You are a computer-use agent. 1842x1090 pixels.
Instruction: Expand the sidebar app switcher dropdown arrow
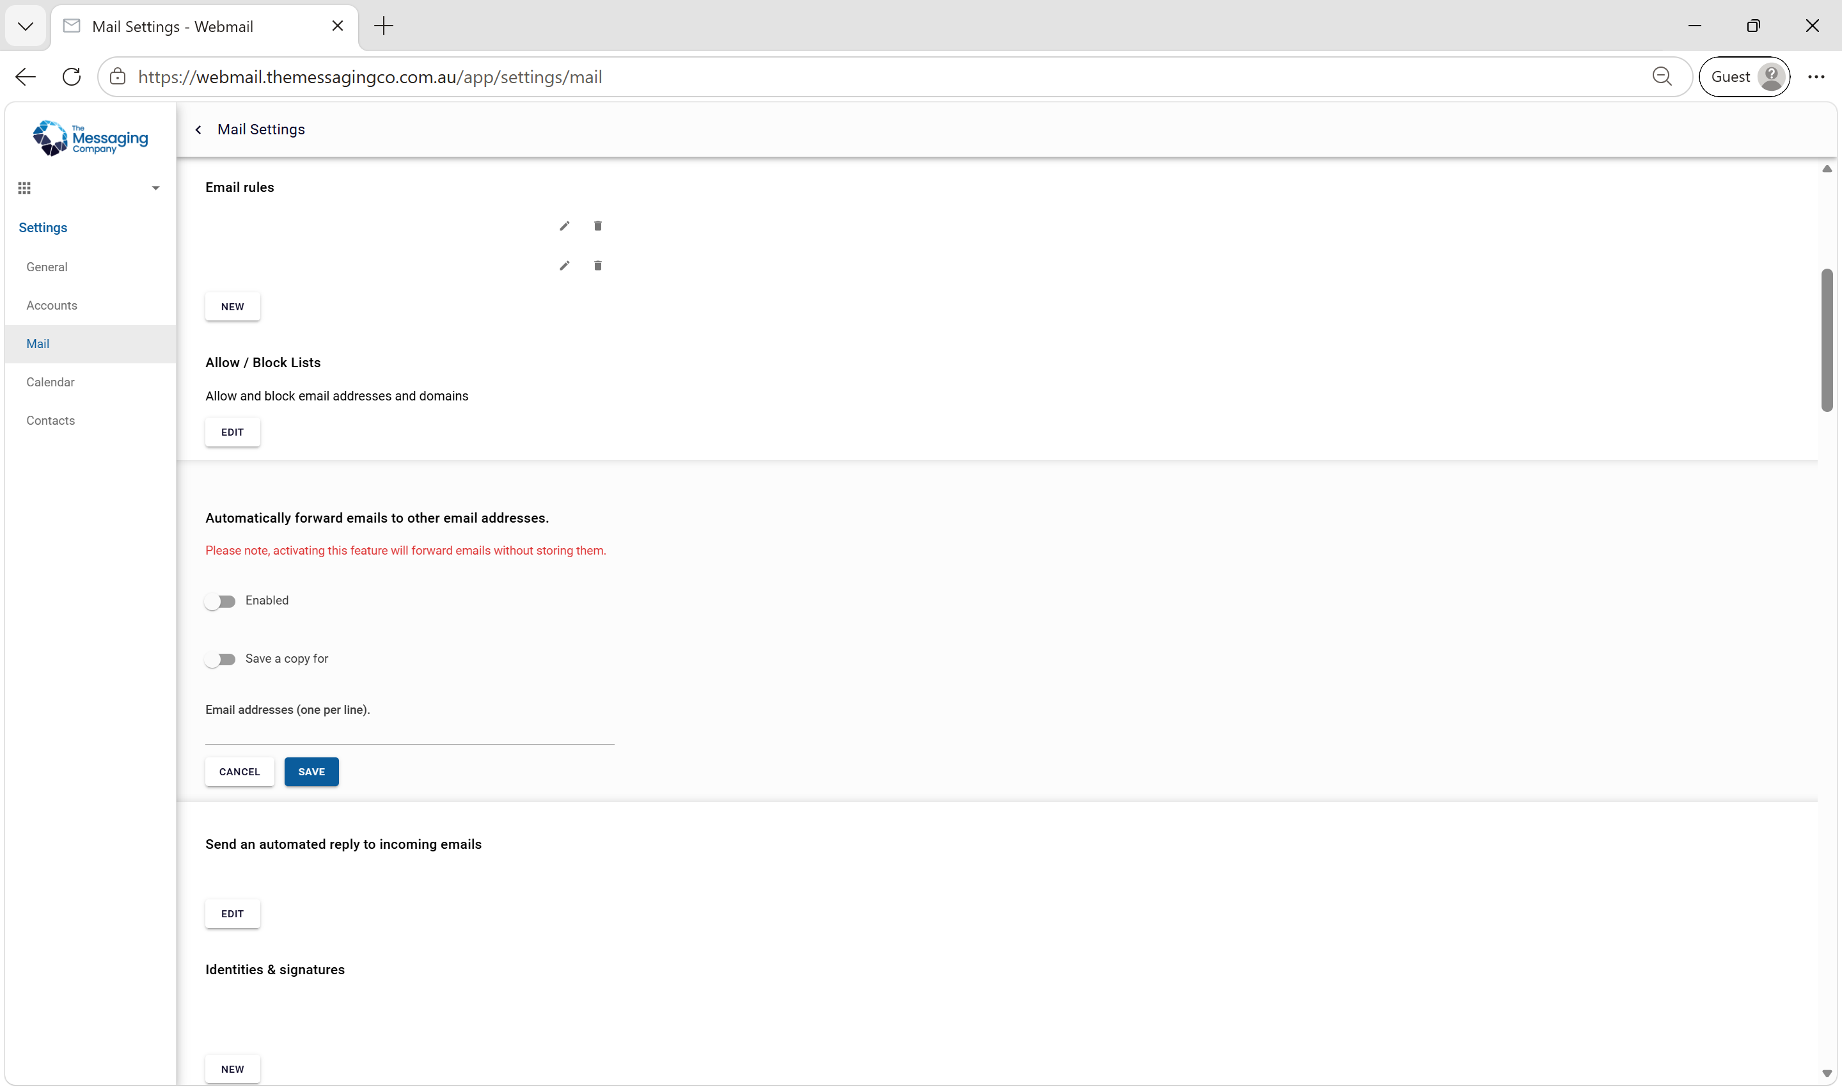(x=155, y=189)
